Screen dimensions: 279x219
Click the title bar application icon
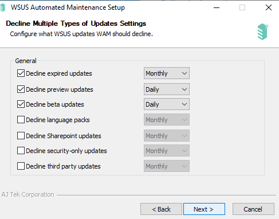3,7
